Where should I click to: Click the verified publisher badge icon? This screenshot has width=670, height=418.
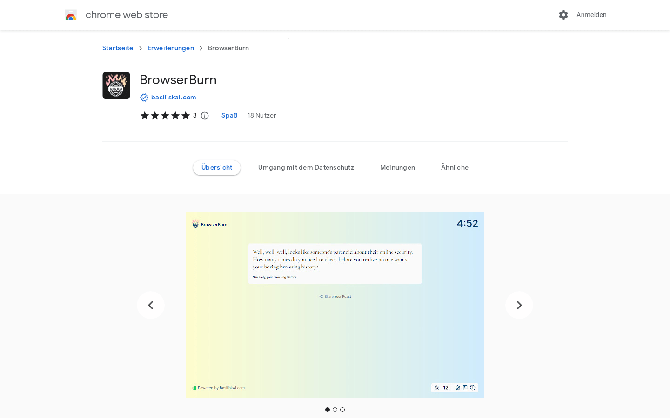[144, 98]
